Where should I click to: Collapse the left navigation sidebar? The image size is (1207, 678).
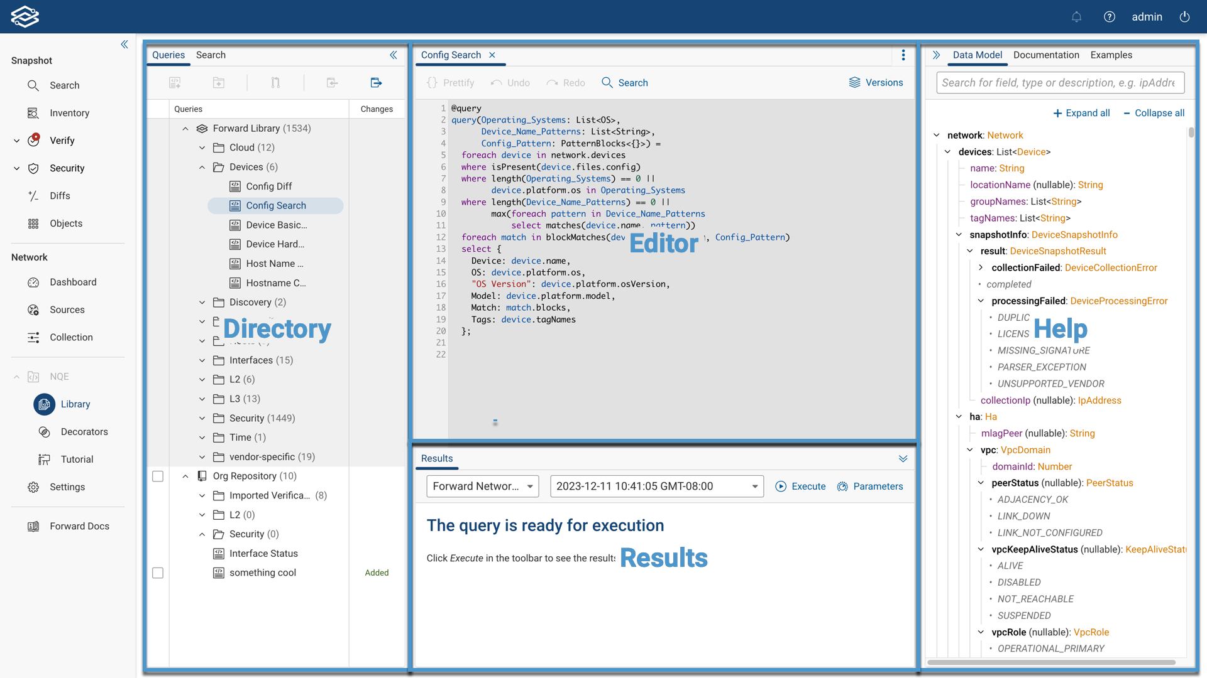(x=124, y=44)
